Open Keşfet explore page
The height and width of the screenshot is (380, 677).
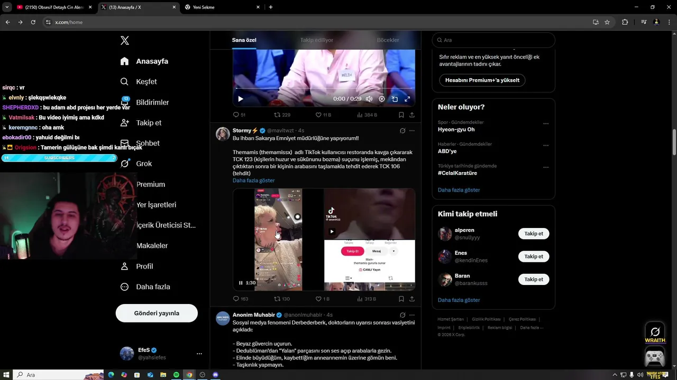(139, 82)
